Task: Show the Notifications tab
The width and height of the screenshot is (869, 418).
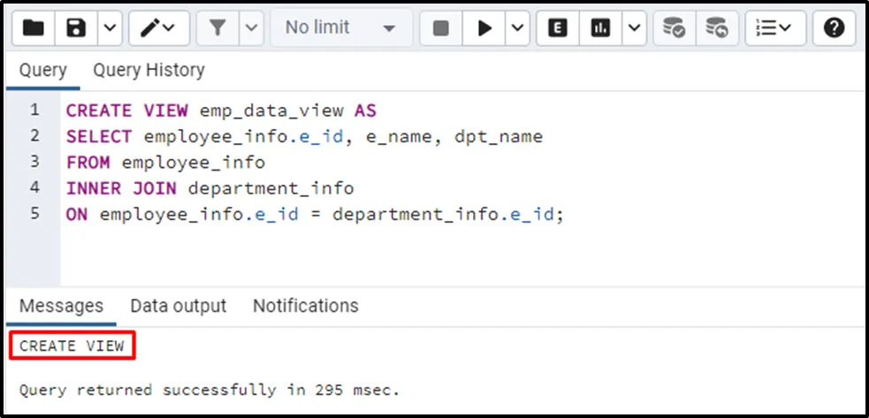Action: coord(305,306)
